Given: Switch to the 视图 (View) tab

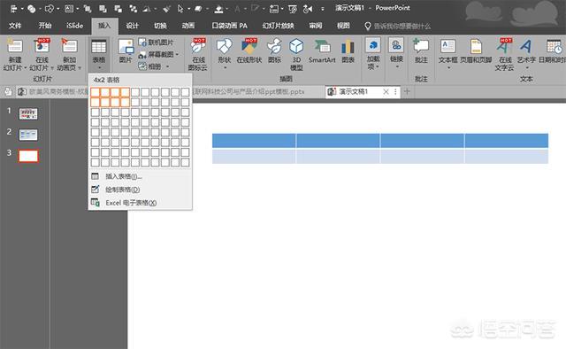Looking at the screenshot, I should 343,26.
